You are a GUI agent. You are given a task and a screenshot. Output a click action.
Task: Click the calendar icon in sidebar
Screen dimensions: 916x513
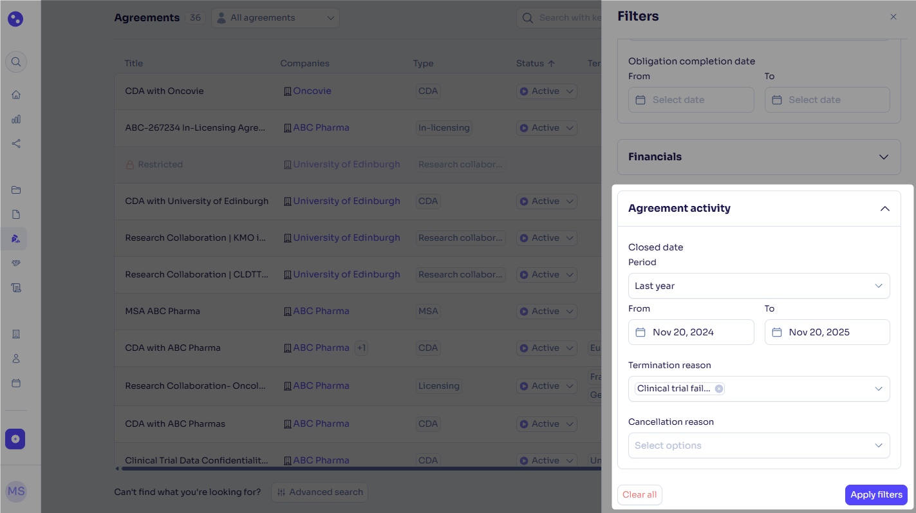(16, 383)
